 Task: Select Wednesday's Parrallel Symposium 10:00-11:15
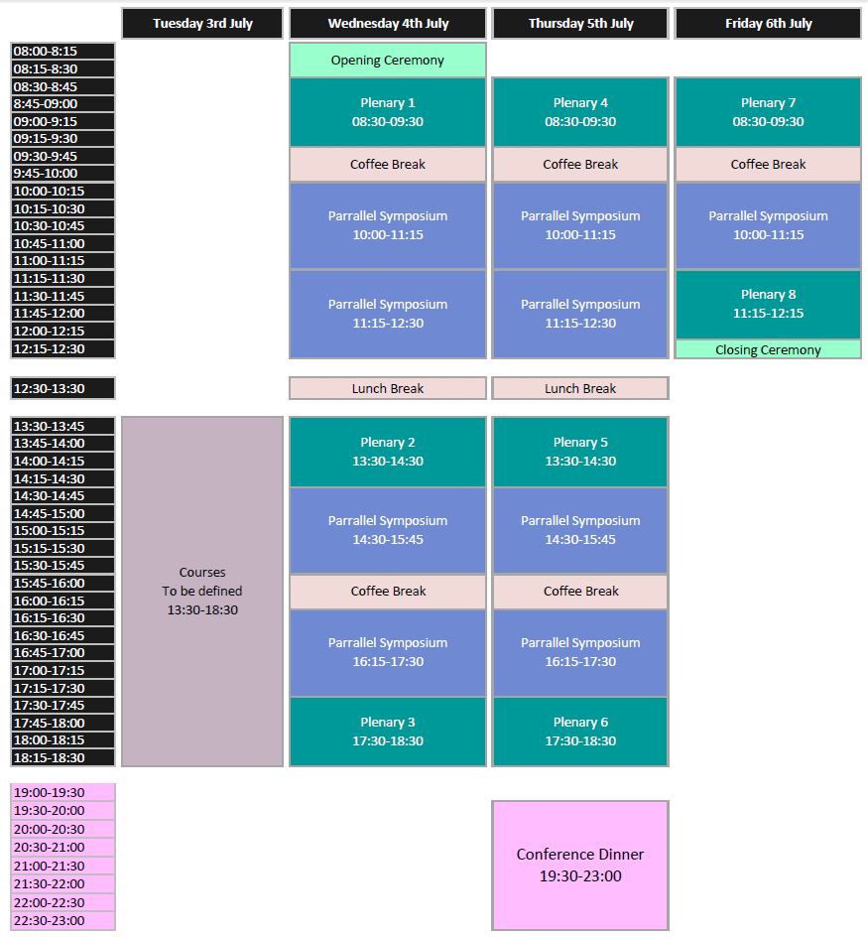(388, 225)
